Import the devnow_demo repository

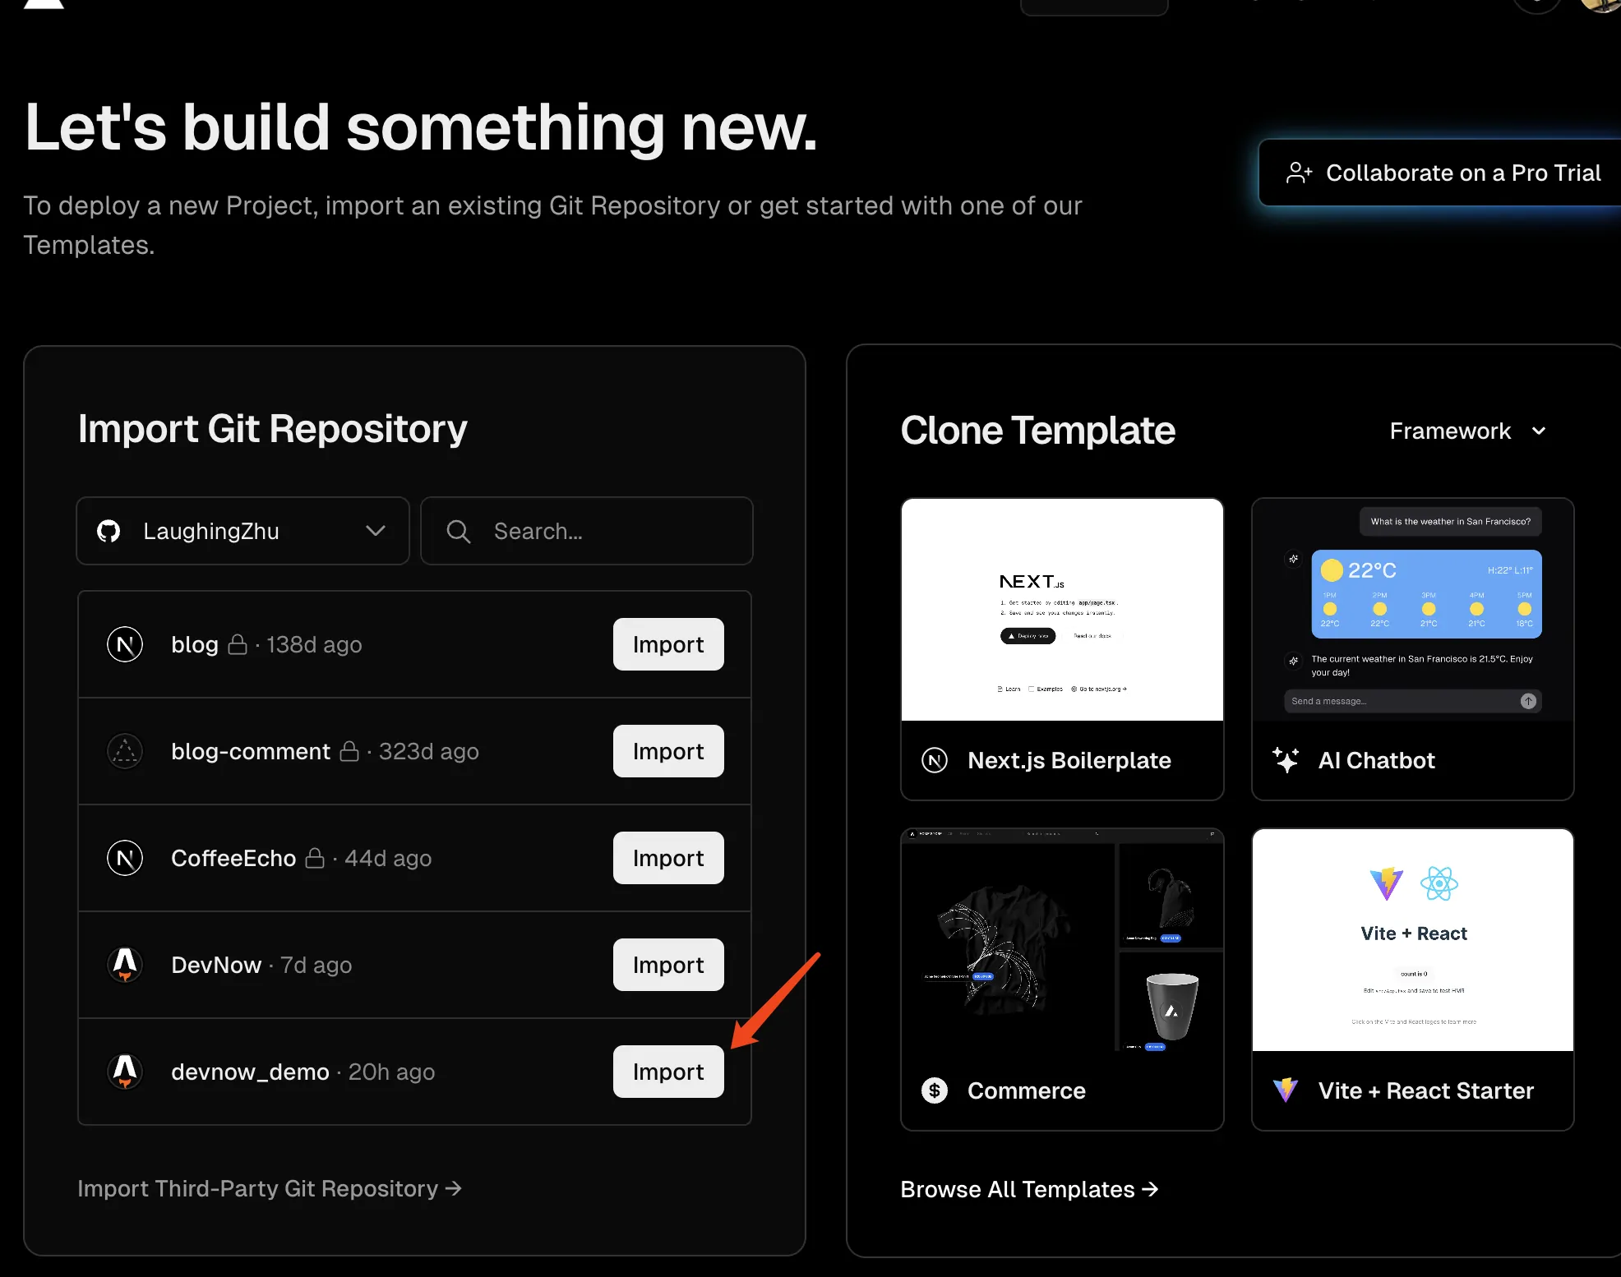pos(668,1072)
